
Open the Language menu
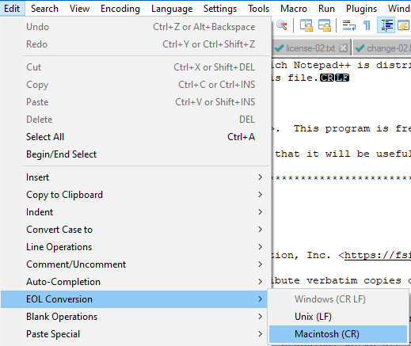point(172,9)
